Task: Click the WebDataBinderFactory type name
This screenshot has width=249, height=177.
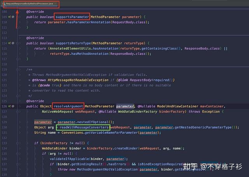Action: tap(138, 112)
